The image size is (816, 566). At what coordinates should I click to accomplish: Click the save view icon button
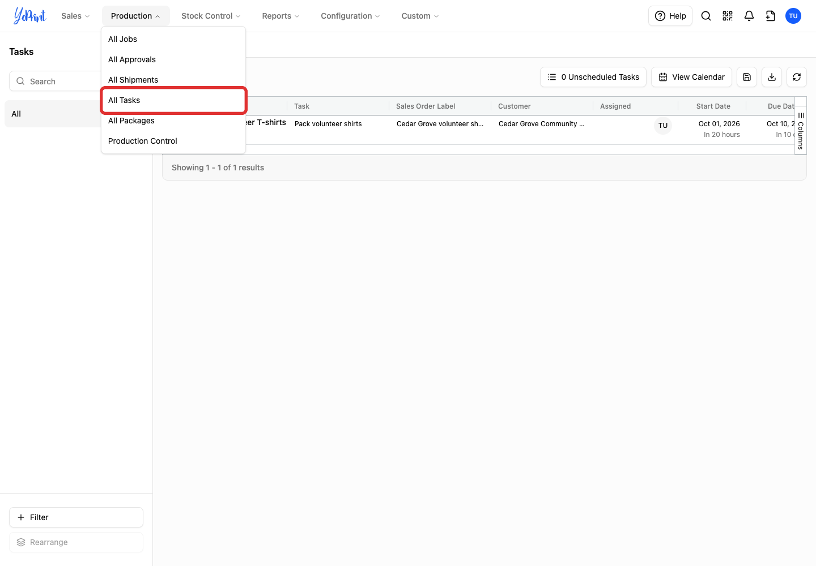coord(747,77)
